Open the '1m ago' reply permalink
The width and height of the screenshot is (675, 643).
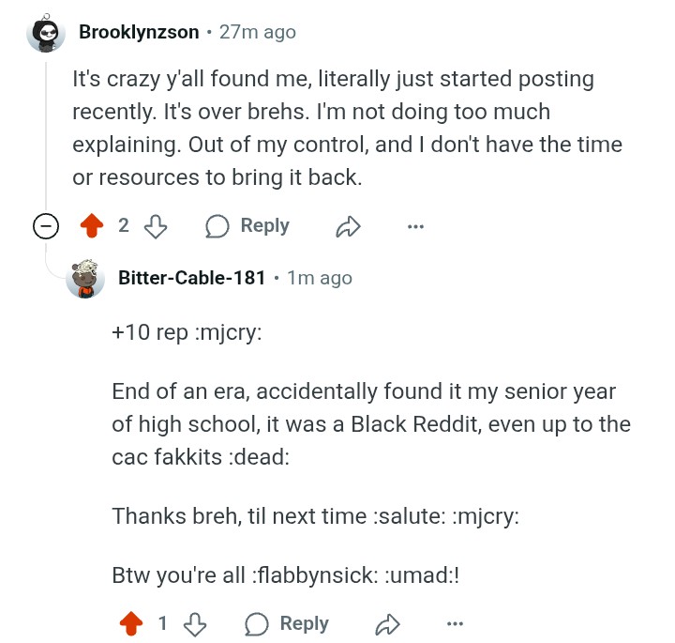pyautogui.click(x=320, y=279)
